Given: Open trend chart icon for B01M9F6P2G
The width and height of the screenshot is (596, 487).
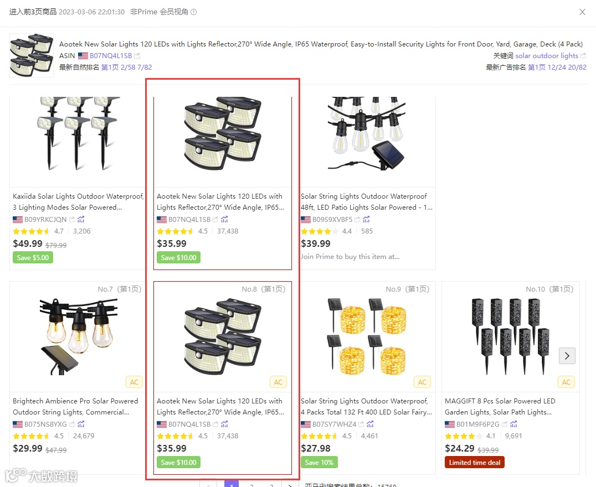Looking at the screenshot, I should 513,424.
